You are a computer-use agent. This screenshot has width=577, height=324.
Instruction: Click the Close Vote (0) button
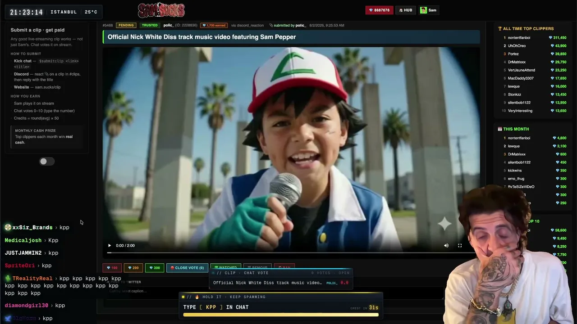(187, 268)
